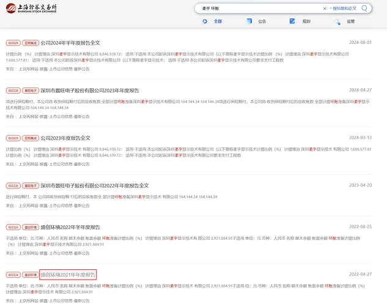Click stock code 603324 beside 盛剑环境2022年半年度报告
Viewport: 387px width, 306px height.
pos(13,227)
